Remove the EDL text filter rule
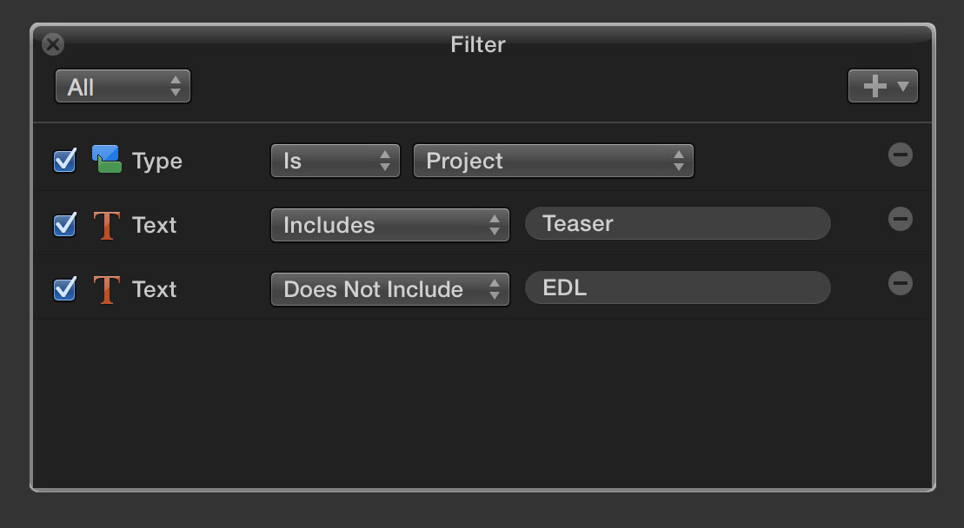Image resolution: width=964 pixels, height=528 pixels. pos(900,283)
